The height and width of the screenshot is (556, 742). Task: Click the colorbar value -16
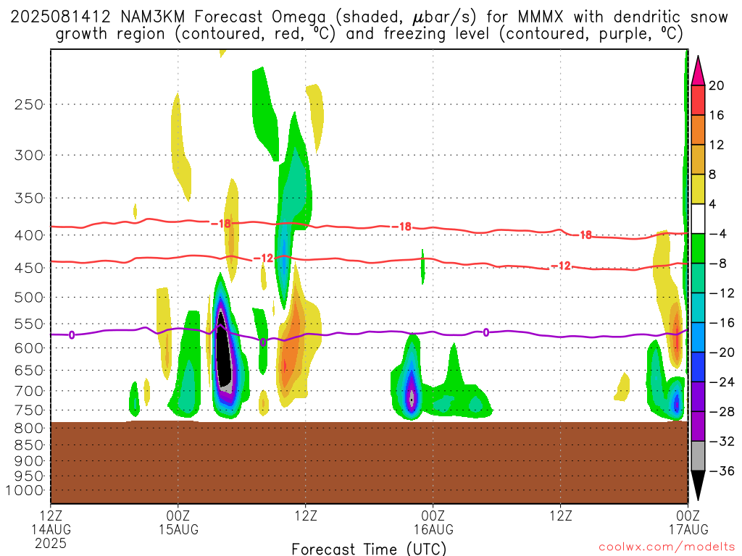click(x=722, y=323)
